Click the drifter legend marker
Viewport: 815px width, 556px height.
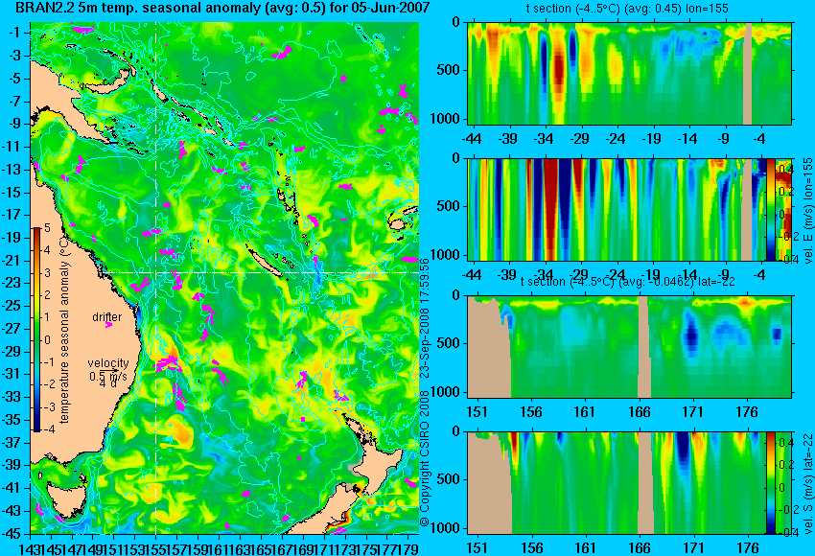click(x=108, y=325)
